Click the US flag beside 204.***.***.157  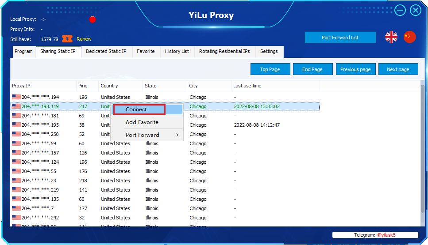click(x=16, y=152)
